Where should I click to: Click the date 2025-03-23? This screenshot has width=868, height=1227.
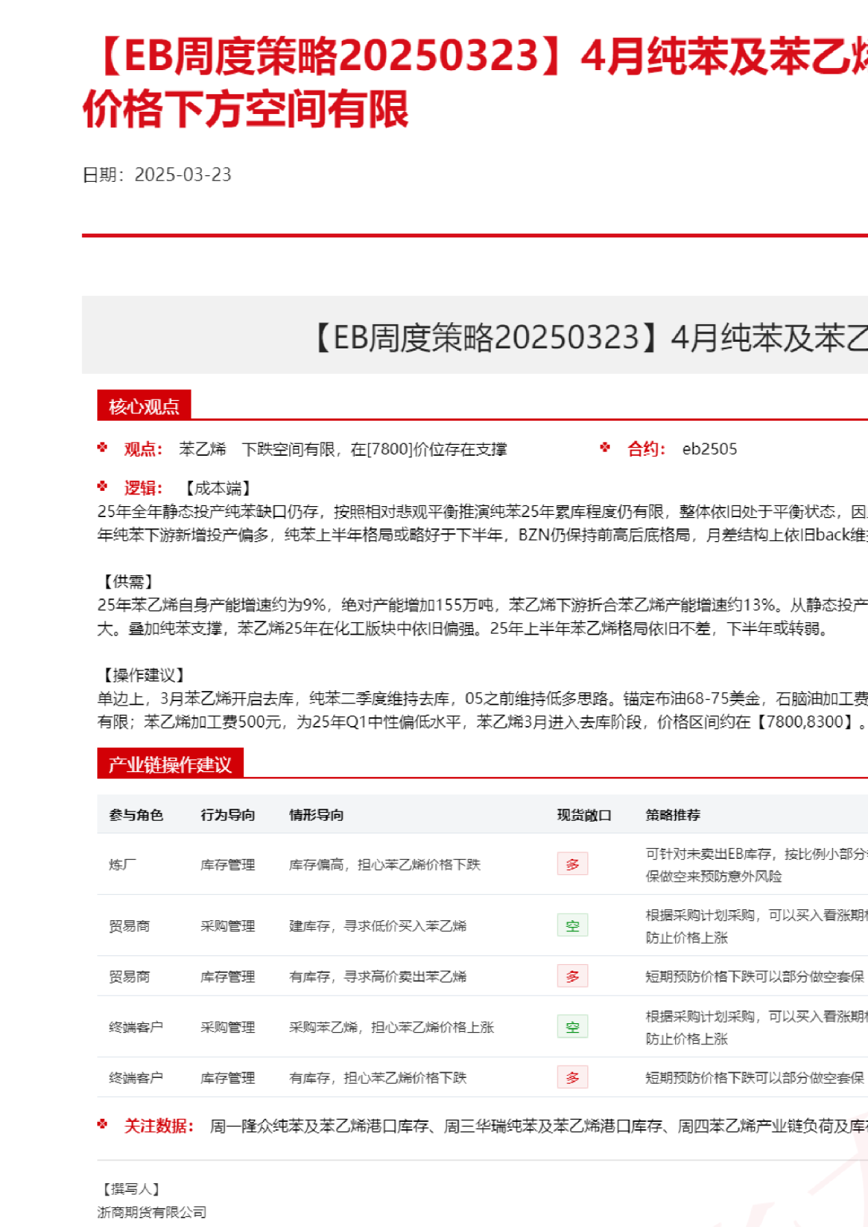(183, 175)
